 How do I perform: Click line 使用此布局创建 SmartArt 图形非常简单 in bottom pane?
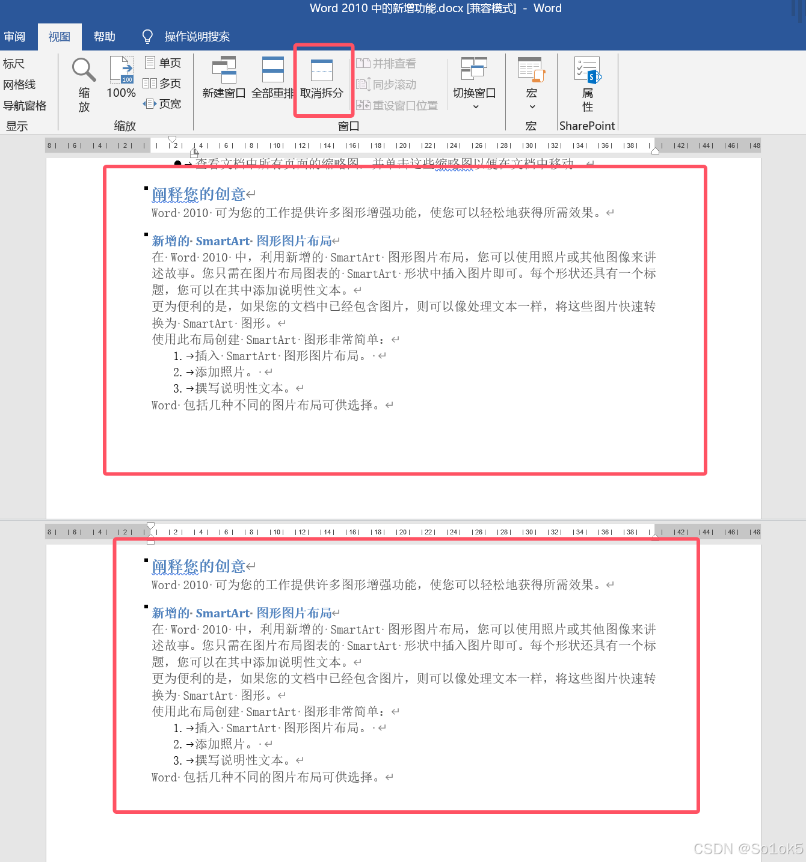[268, 712]
